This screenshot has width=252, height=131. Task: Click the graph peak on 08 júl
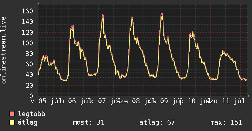pos(132,17)
